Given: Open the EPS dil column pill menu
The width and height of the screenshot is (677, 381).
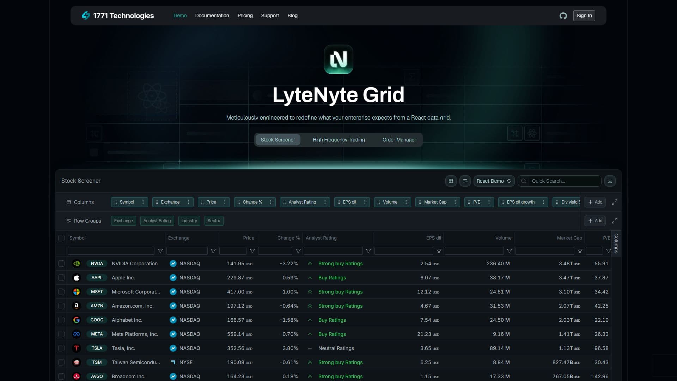Looking at the screenshot, I should (x=365, y=202).
